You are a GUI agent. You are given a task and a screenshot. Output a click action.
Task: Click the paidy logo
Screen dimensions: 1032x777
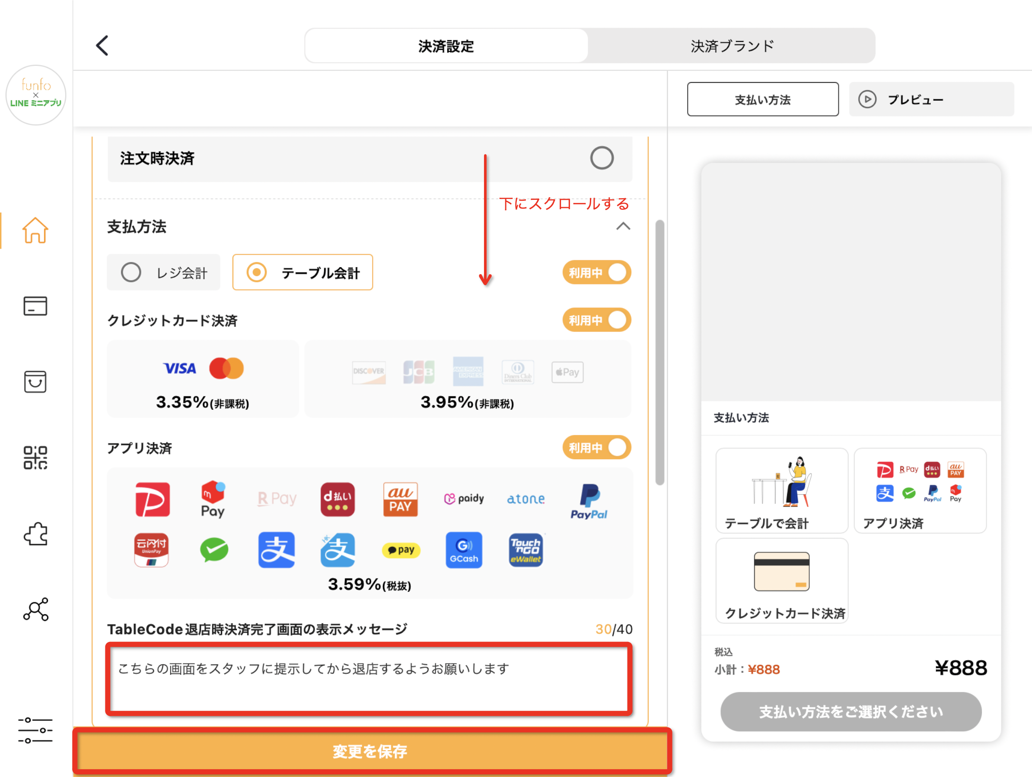(x=464, y=499)
